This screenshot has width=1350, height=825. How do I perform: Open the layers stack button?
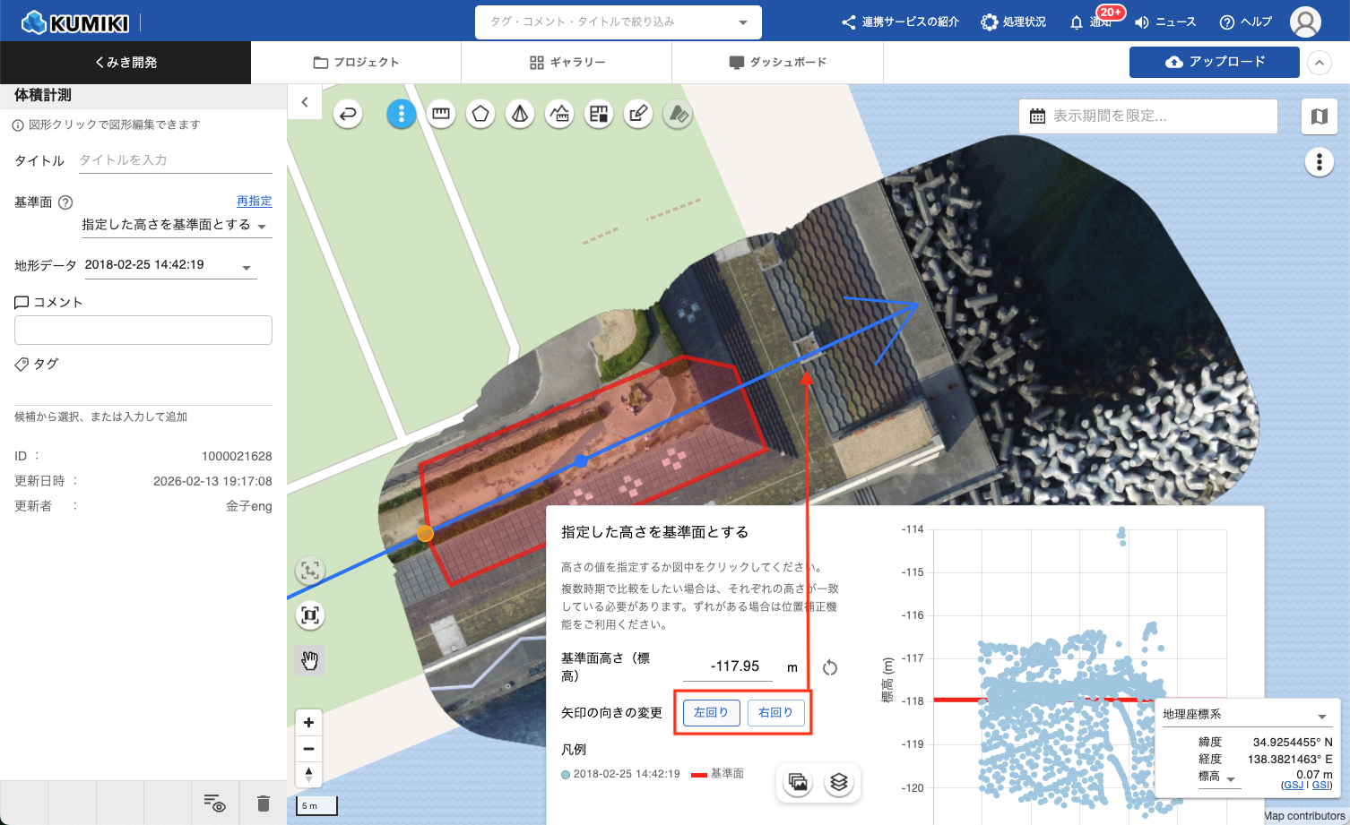point(838,782)
